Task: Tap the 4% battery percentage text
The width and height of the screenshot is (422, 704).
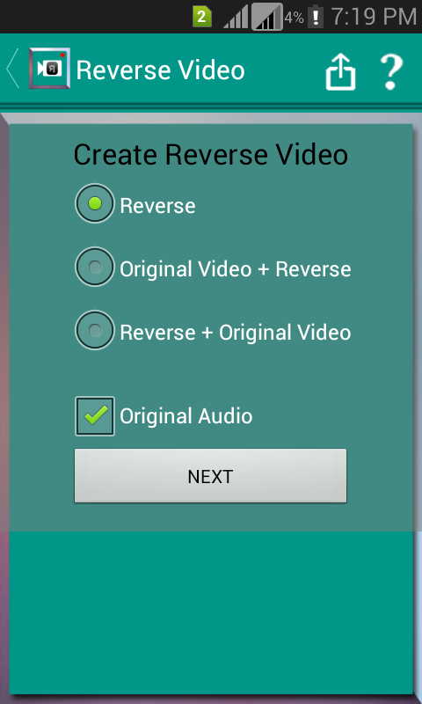Action: [x=295, y=18]
